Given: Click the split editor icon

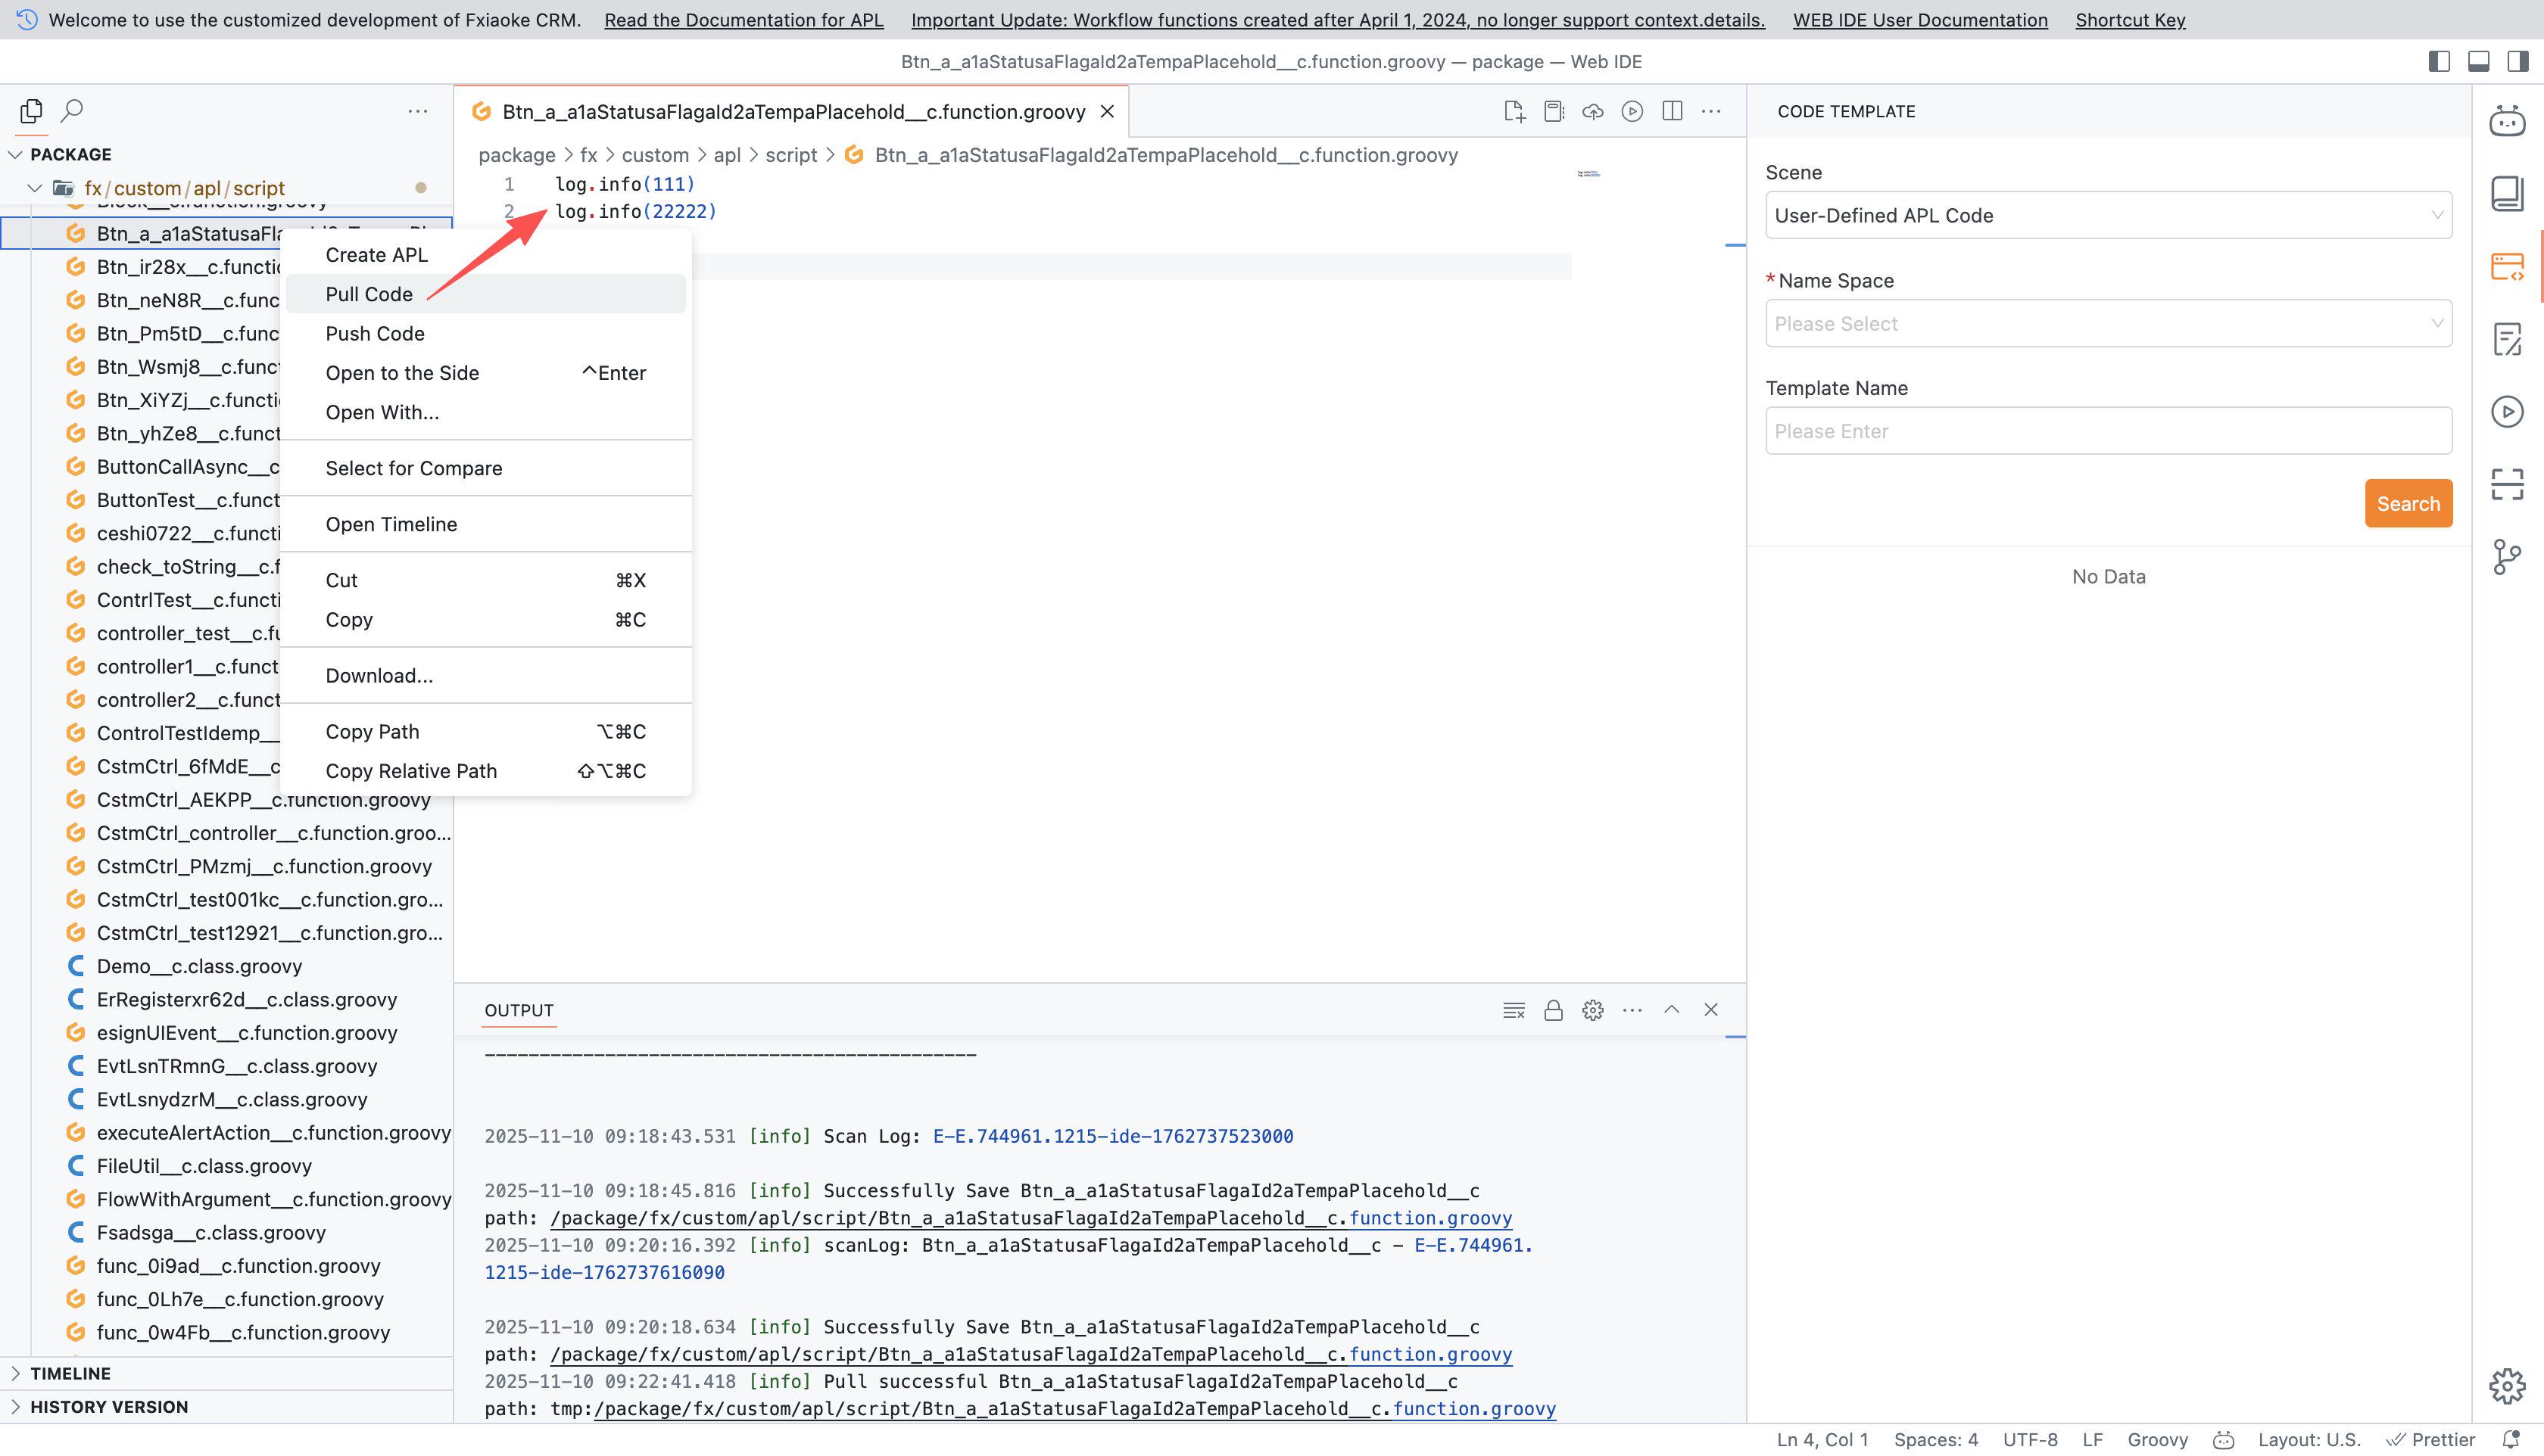Looking at the screenshot, I should click(1672, 111).
